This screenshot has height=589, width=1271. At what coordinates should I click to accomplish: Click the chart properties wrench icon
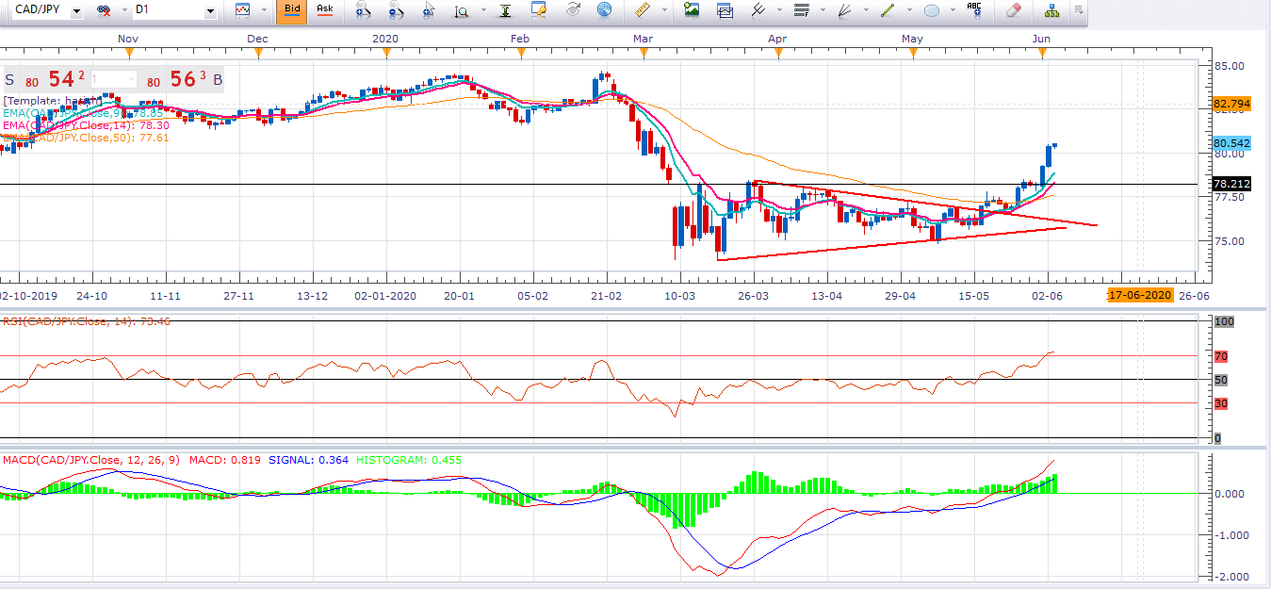pyautogui.click(x=539, y=11)
